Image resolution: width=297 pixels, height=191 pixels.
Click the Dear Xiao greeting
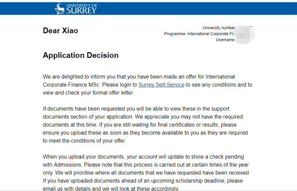(x=60, y=31)
